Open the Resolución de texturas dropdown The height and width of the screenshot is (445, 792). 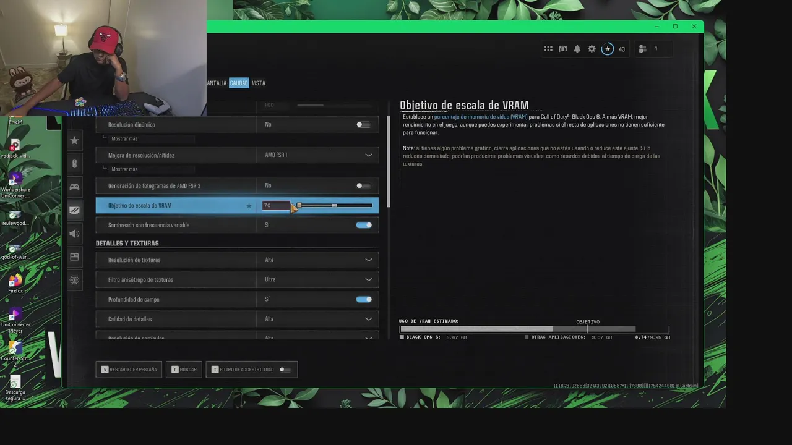[x=317, y=260]
